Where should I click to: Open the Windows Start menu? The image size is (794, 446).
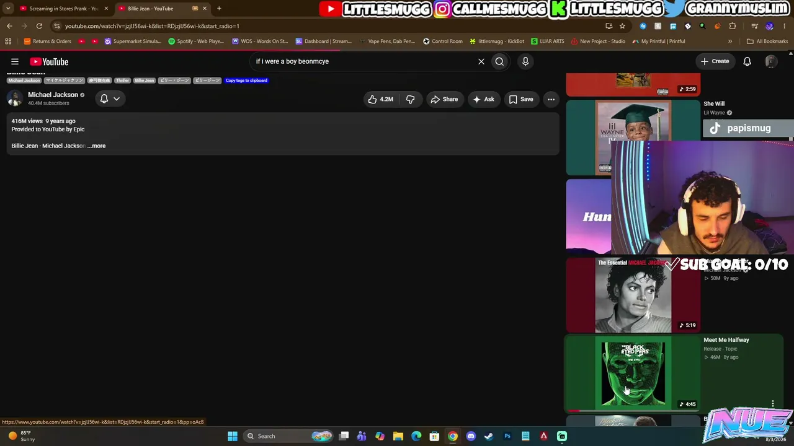pyautogui.click(x=233, y=436)
